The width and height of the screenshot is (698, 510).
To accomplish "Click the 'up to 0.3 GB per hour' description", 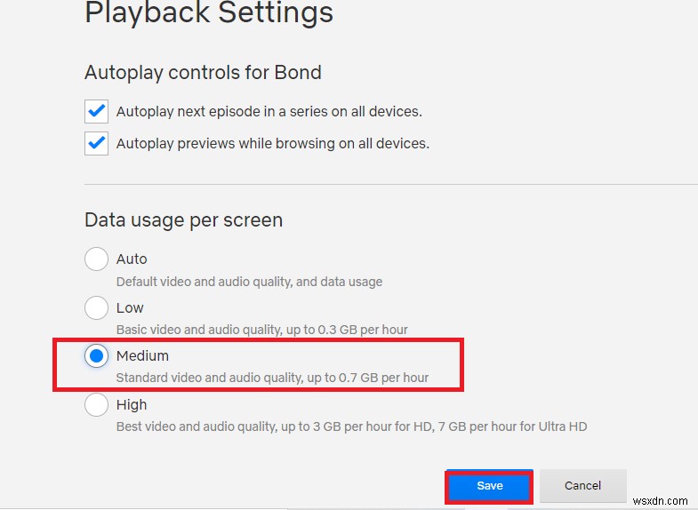I will (x=347, y=330).
